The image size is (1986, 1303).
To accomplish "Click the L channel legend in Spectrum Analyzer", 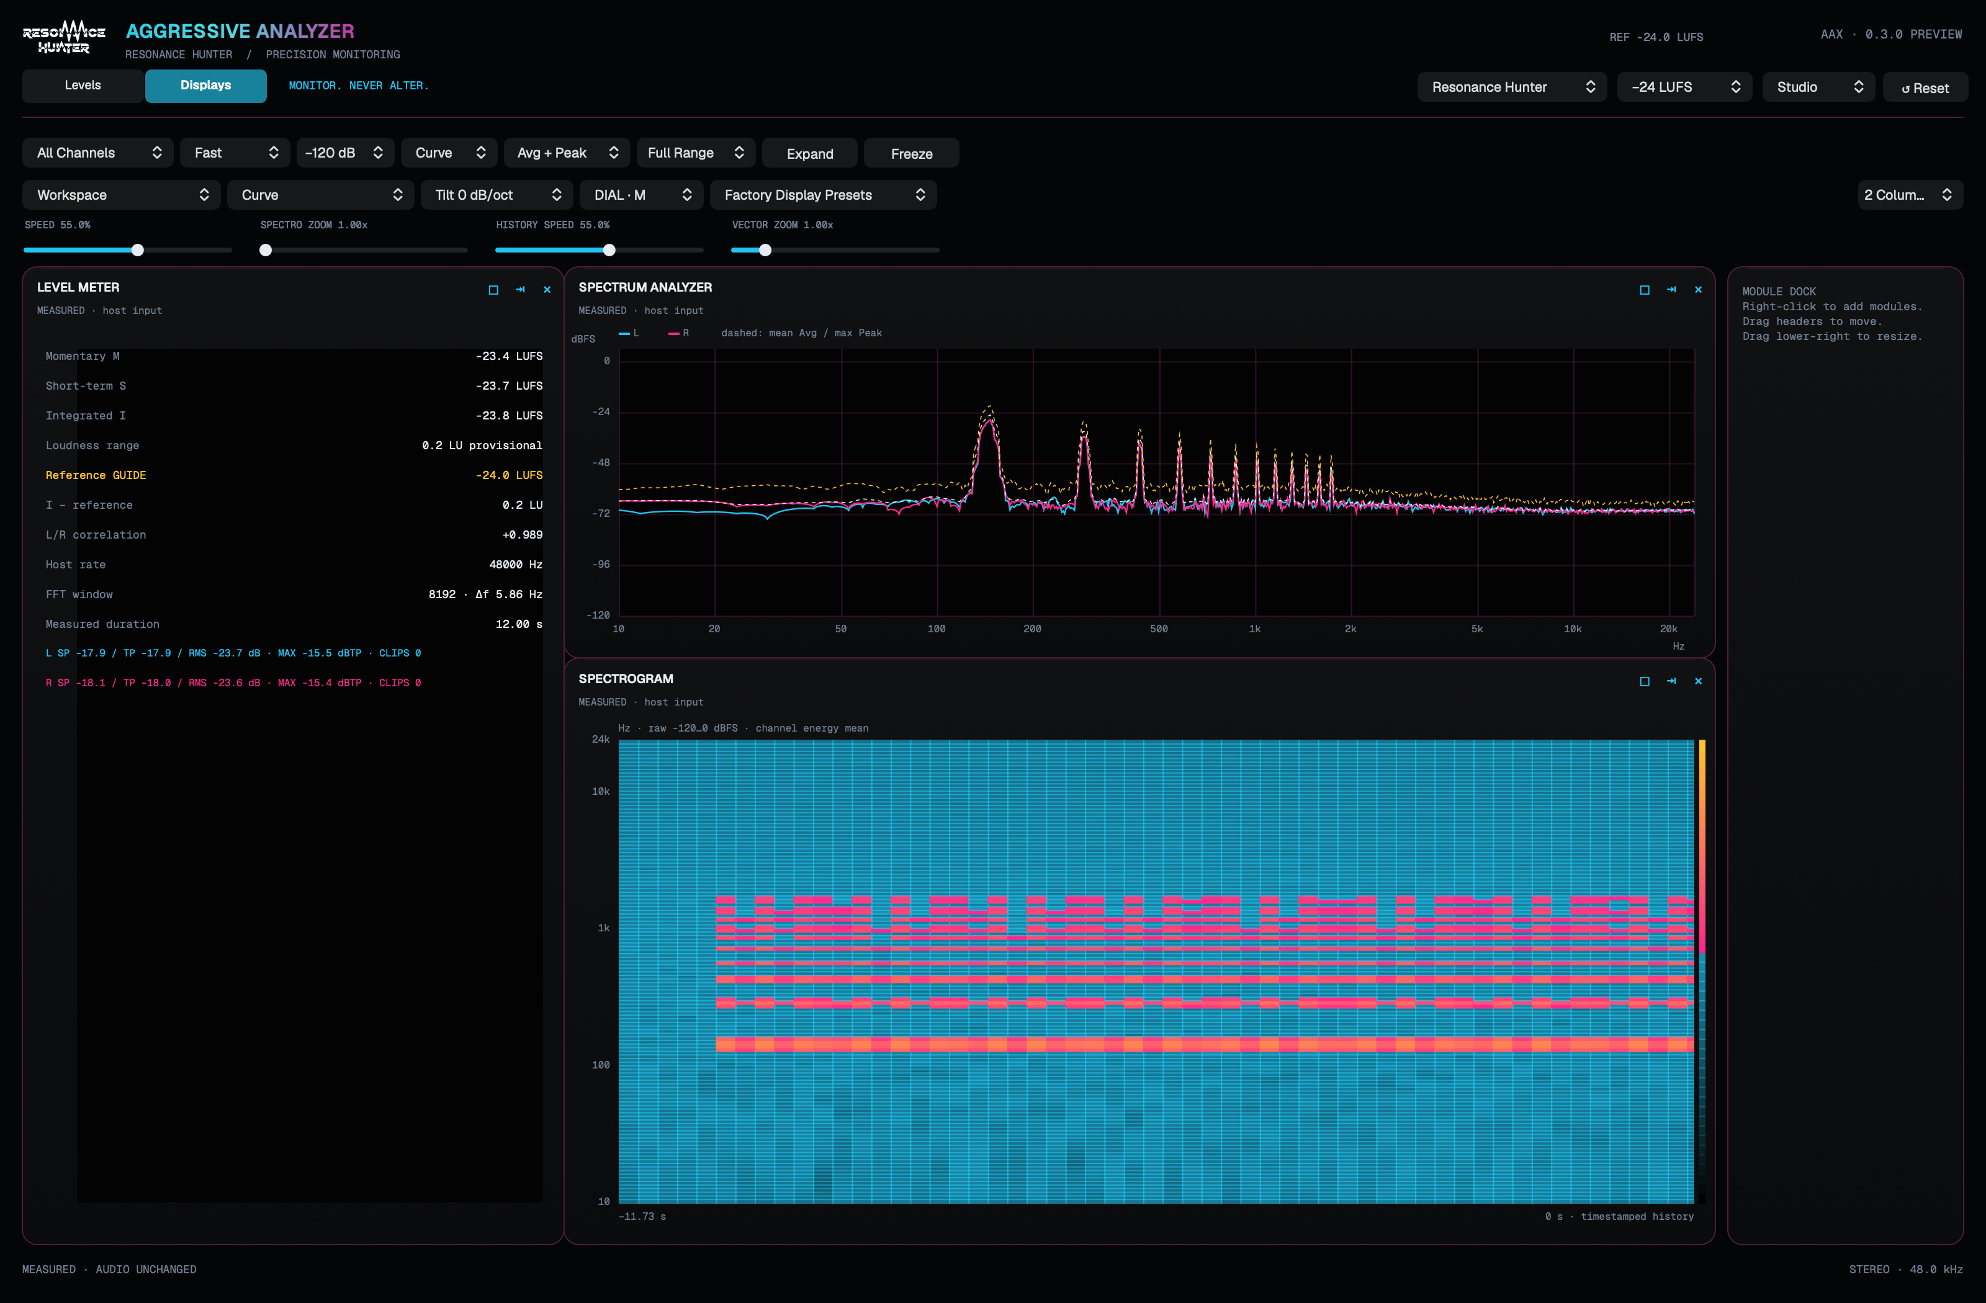I will point(629,333).
